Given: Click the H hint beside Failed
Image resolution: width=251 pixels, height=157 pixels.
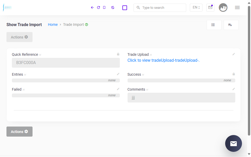Looking at the screenshot, I should point(23,90).
